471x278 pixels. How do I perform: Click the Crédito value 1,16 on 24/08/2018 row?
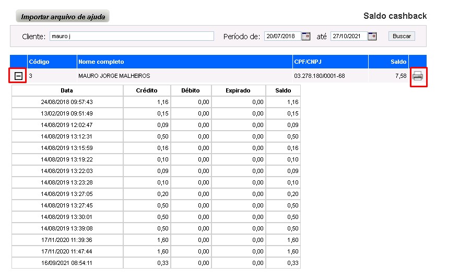[163, 102]
